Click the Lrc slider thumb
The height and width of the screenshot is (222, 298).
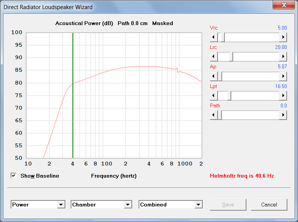231,57
